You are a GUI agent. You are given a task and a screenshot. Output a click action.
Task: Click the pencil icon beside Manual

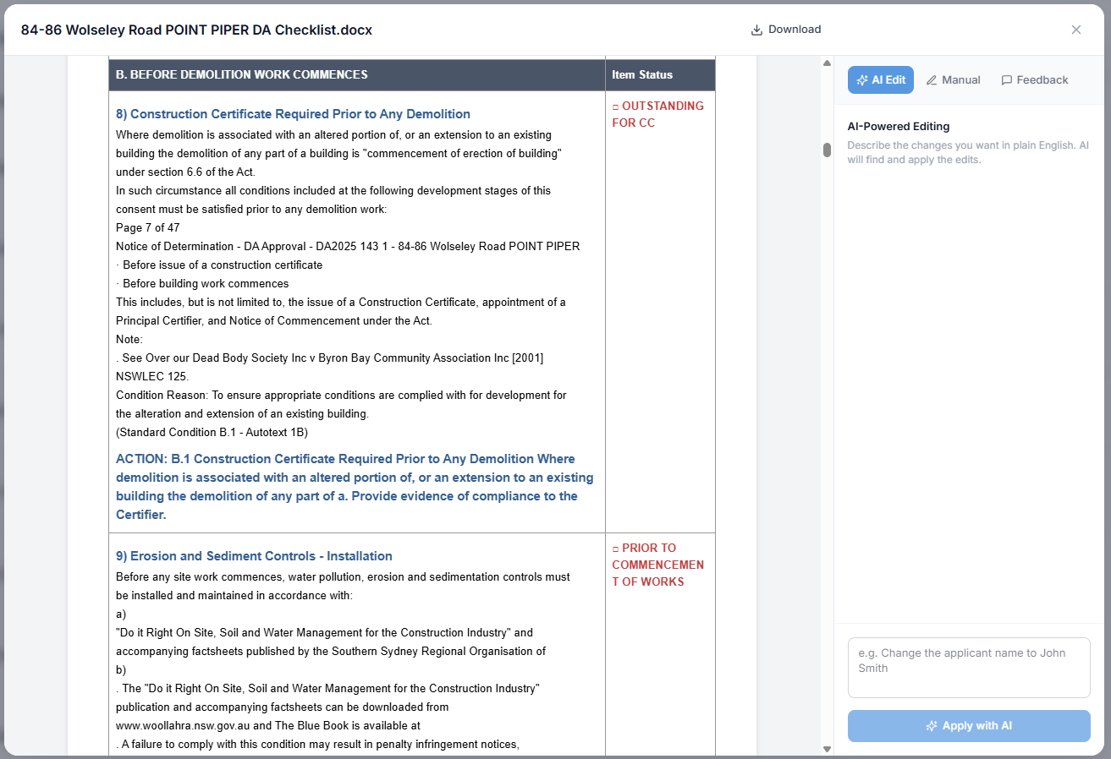click(x=932, y=80)
